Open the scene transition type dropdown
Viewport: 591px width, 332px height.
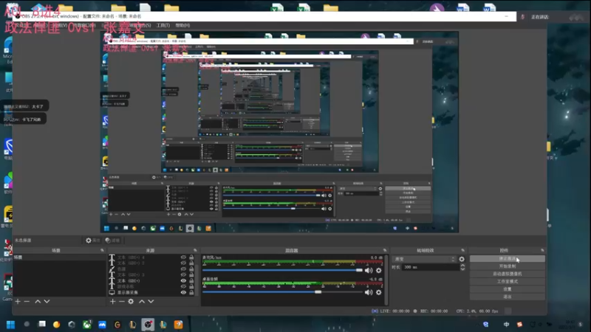tap(423, 259)
